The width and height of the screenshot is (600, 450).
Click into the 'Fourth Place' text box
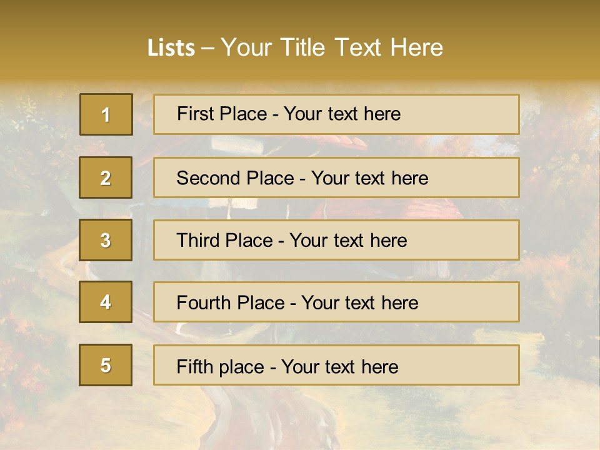pos(336,302)
